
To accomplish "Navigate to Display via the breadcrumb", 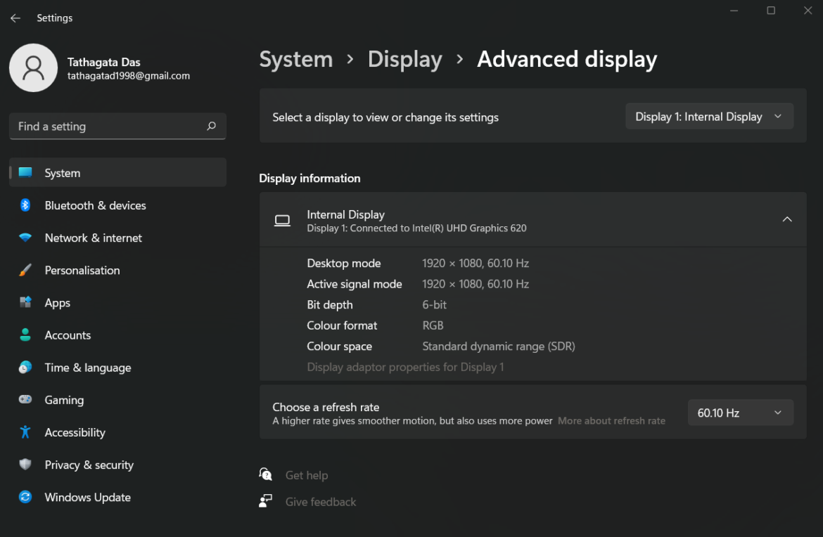I will click(x=404, y=60).
